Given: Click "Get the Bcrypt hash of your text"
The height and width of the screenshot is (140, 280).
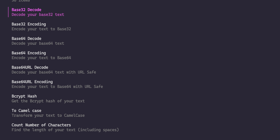Looking at the screenshot, I should click(48, 101).
